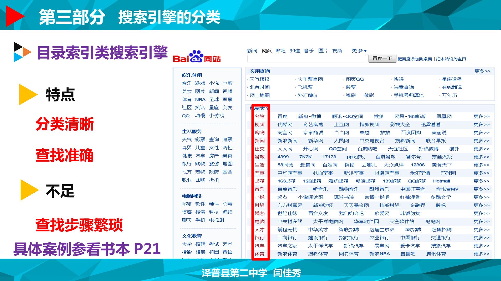This screenshot has width=501, height=281.
Task: Click the 淘宝网 site link
Action: (x=285, y=133)
